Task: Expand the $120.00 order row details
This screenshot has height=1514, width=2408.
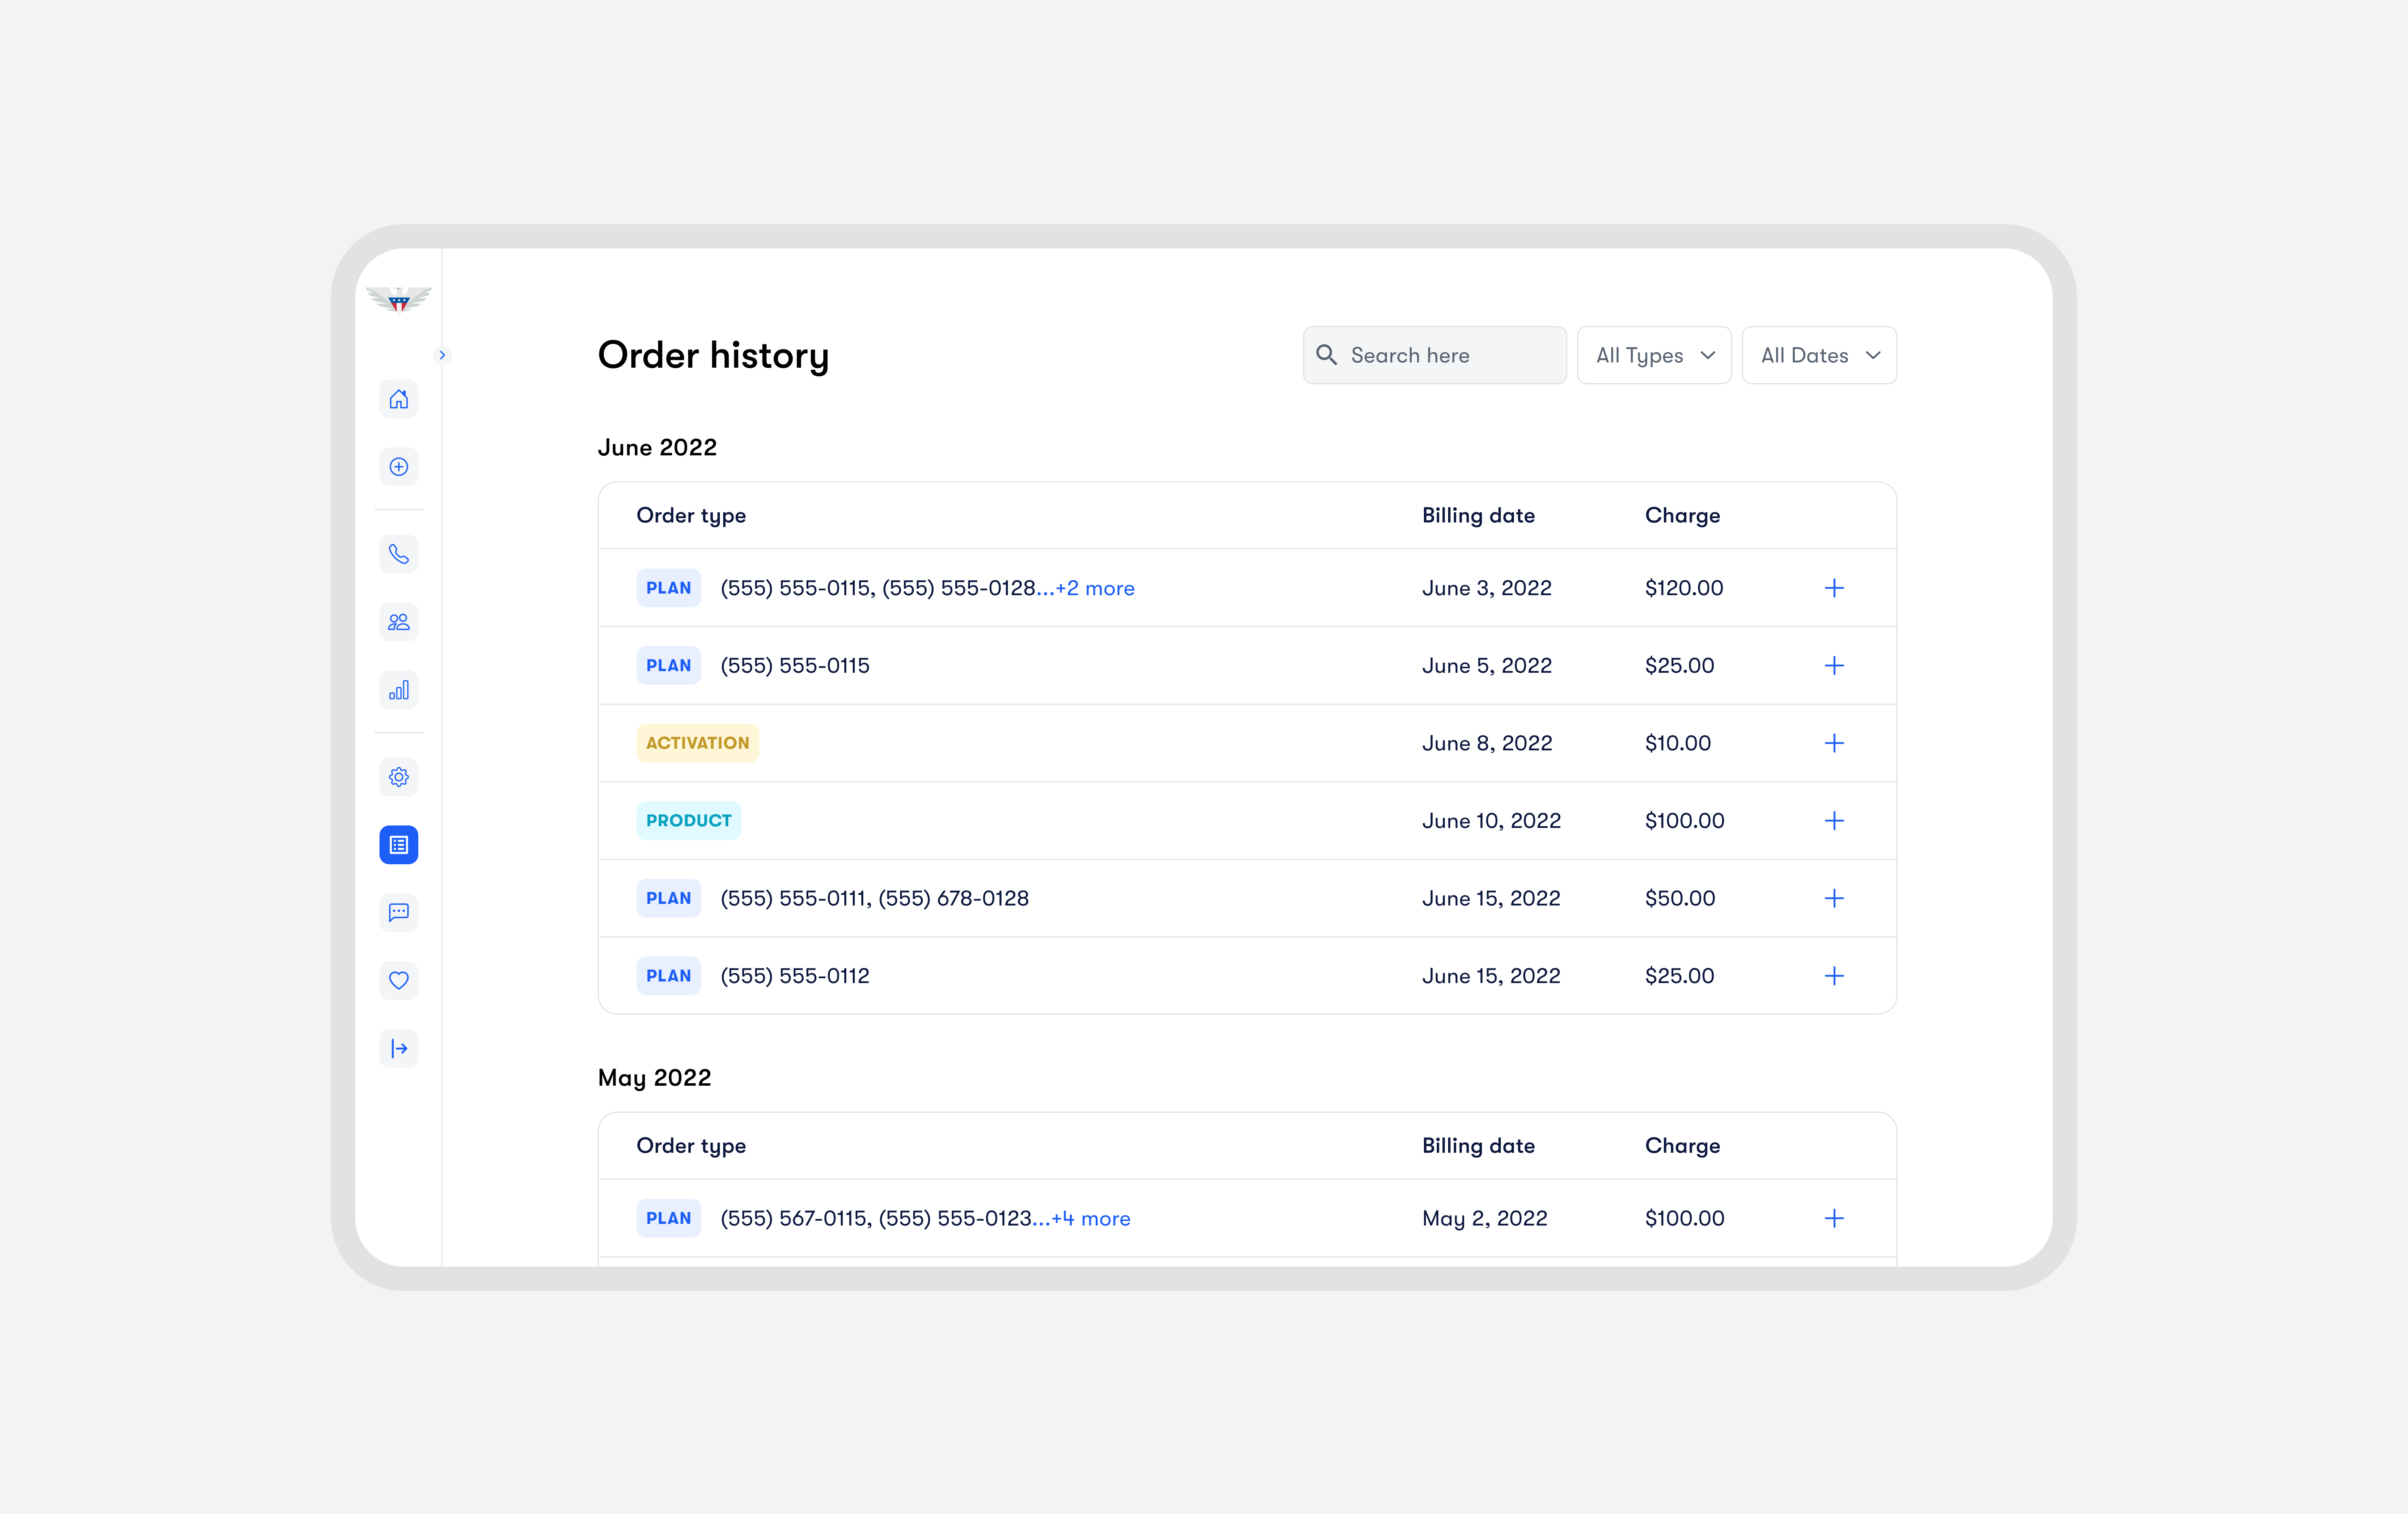Action: tap(1835, 588)
